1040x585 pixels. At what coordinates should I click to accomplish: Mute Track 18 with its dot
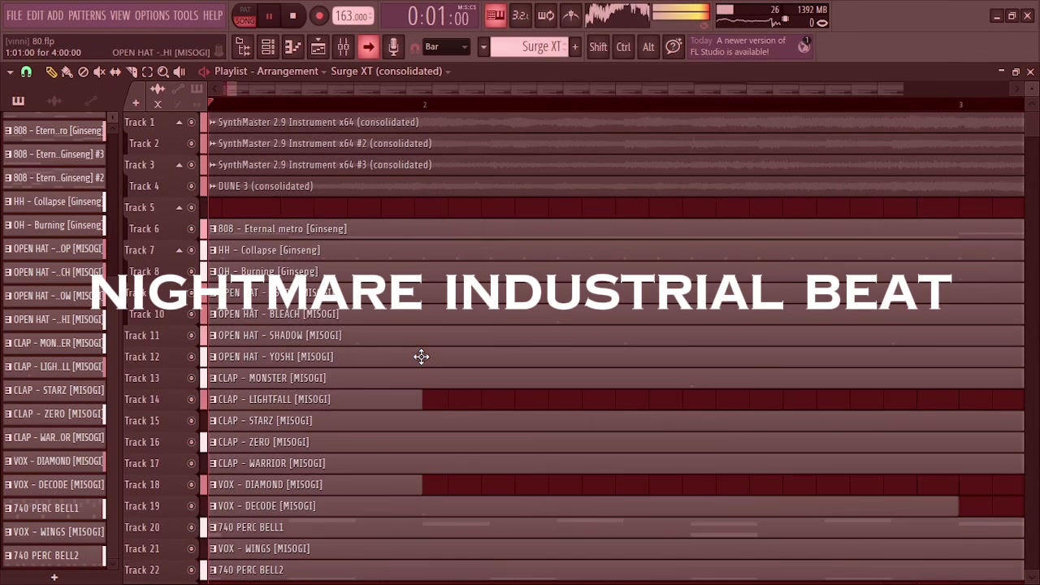[x=192, y=485]
